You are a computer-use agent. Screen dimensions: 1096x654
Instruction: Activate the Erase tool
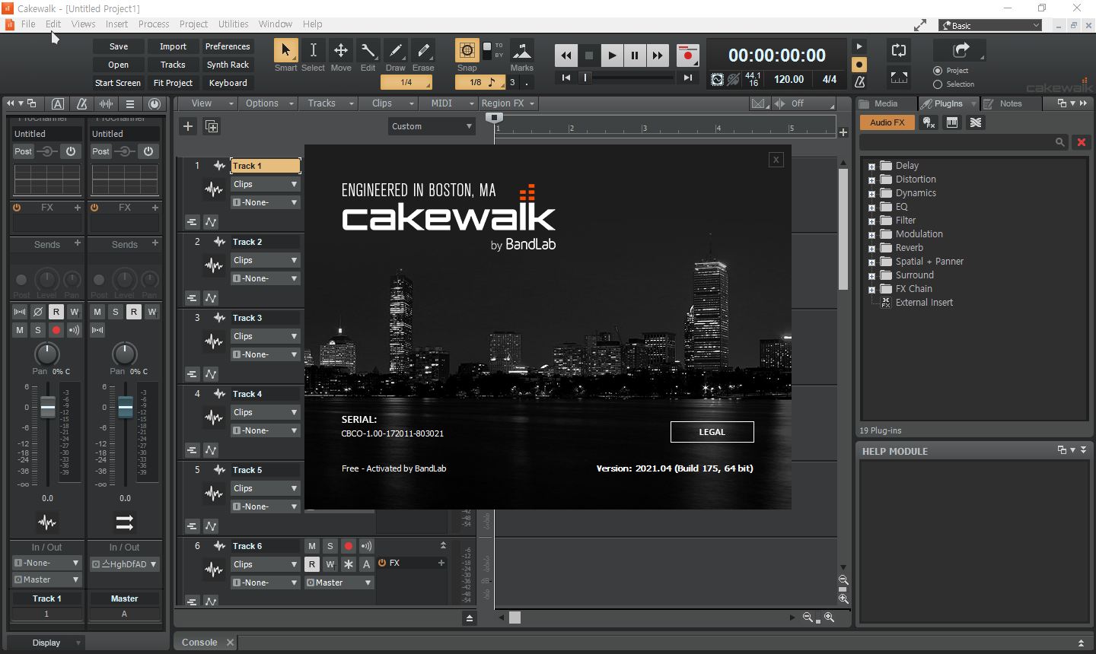(x=423, y=50)
